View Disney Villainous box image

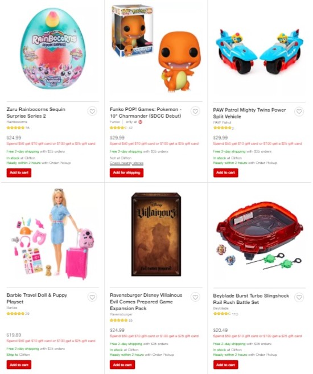156,234
